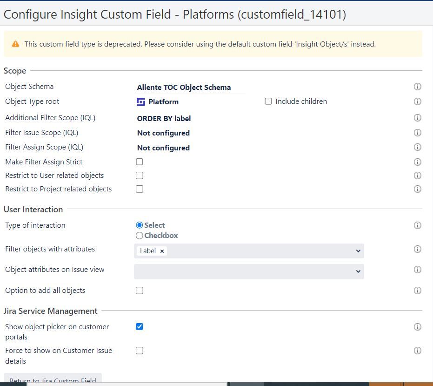Click info icon next to Include children

pos(417,102)
